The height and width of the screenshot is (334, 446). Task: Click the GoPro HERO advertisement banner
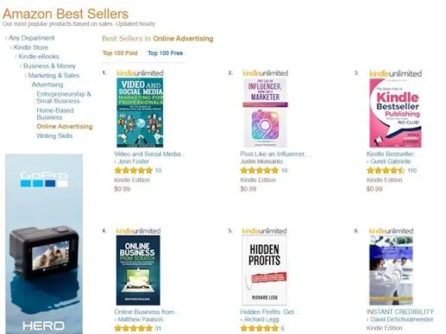click(x=44, y=244)
